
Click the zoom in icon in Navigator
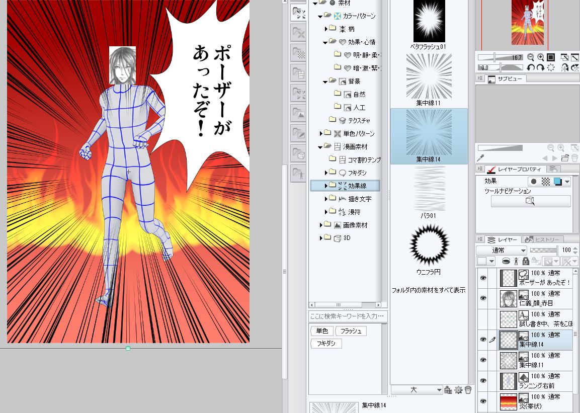(x=541, y=57)
